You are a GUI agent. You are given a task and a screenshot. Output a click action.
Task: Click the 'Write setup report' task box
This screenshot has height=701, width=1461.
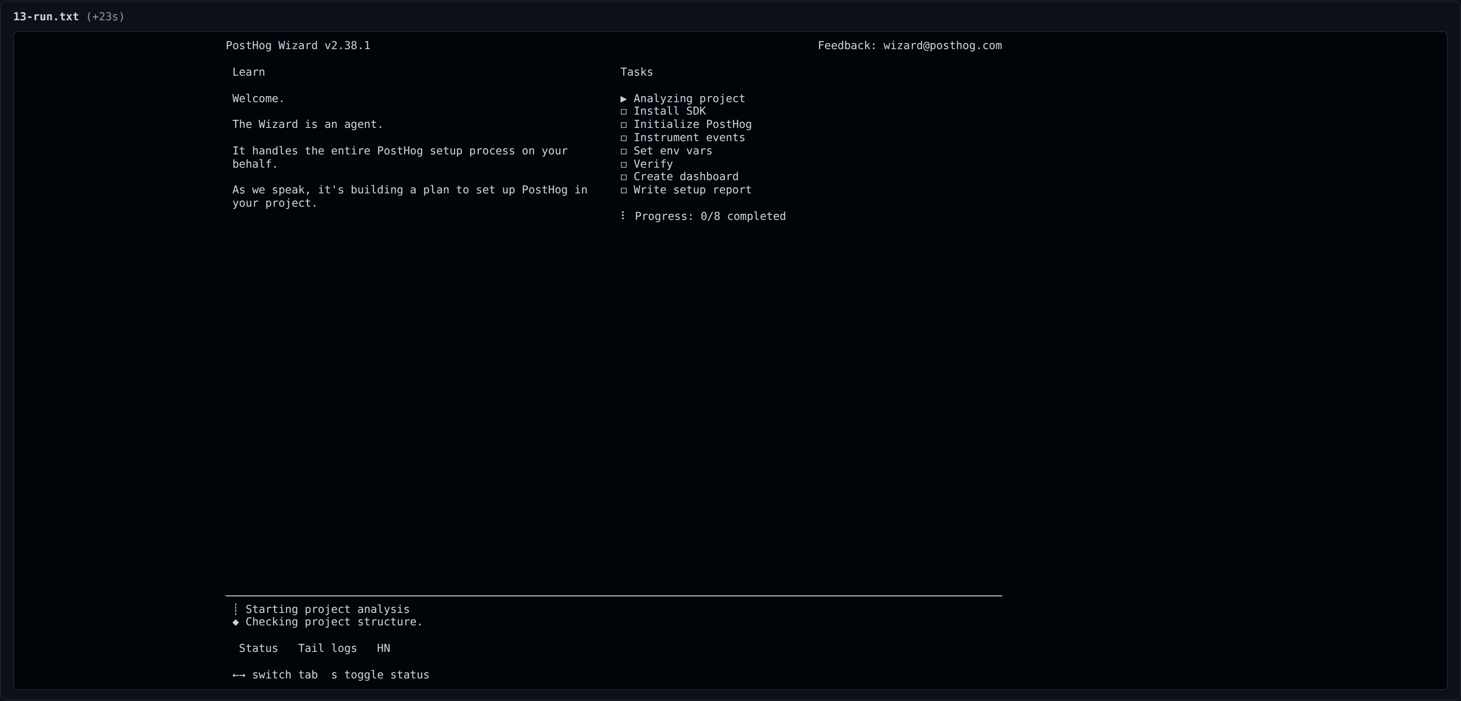(x=623, y=190)
